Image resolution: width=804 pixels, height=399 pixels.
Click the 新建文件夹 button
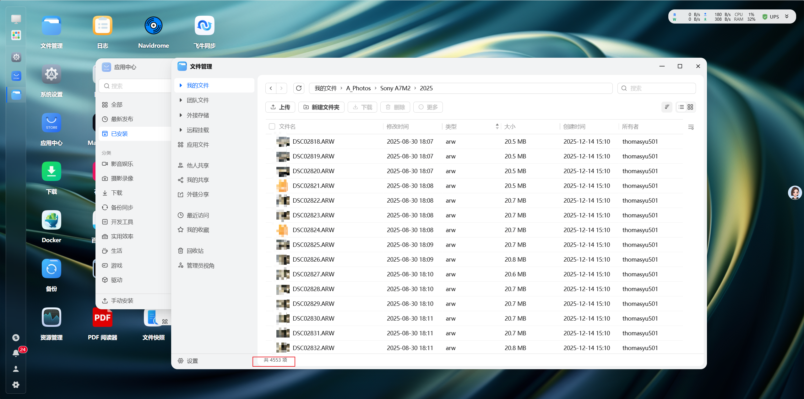tap(321, 107)
